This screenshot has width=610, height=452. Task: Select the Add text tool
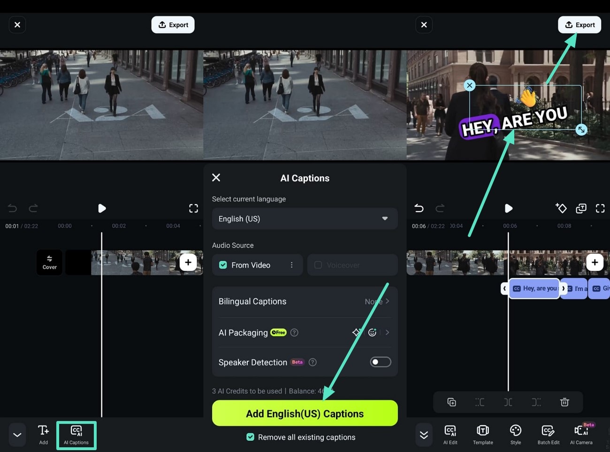[x=43, y=435]
